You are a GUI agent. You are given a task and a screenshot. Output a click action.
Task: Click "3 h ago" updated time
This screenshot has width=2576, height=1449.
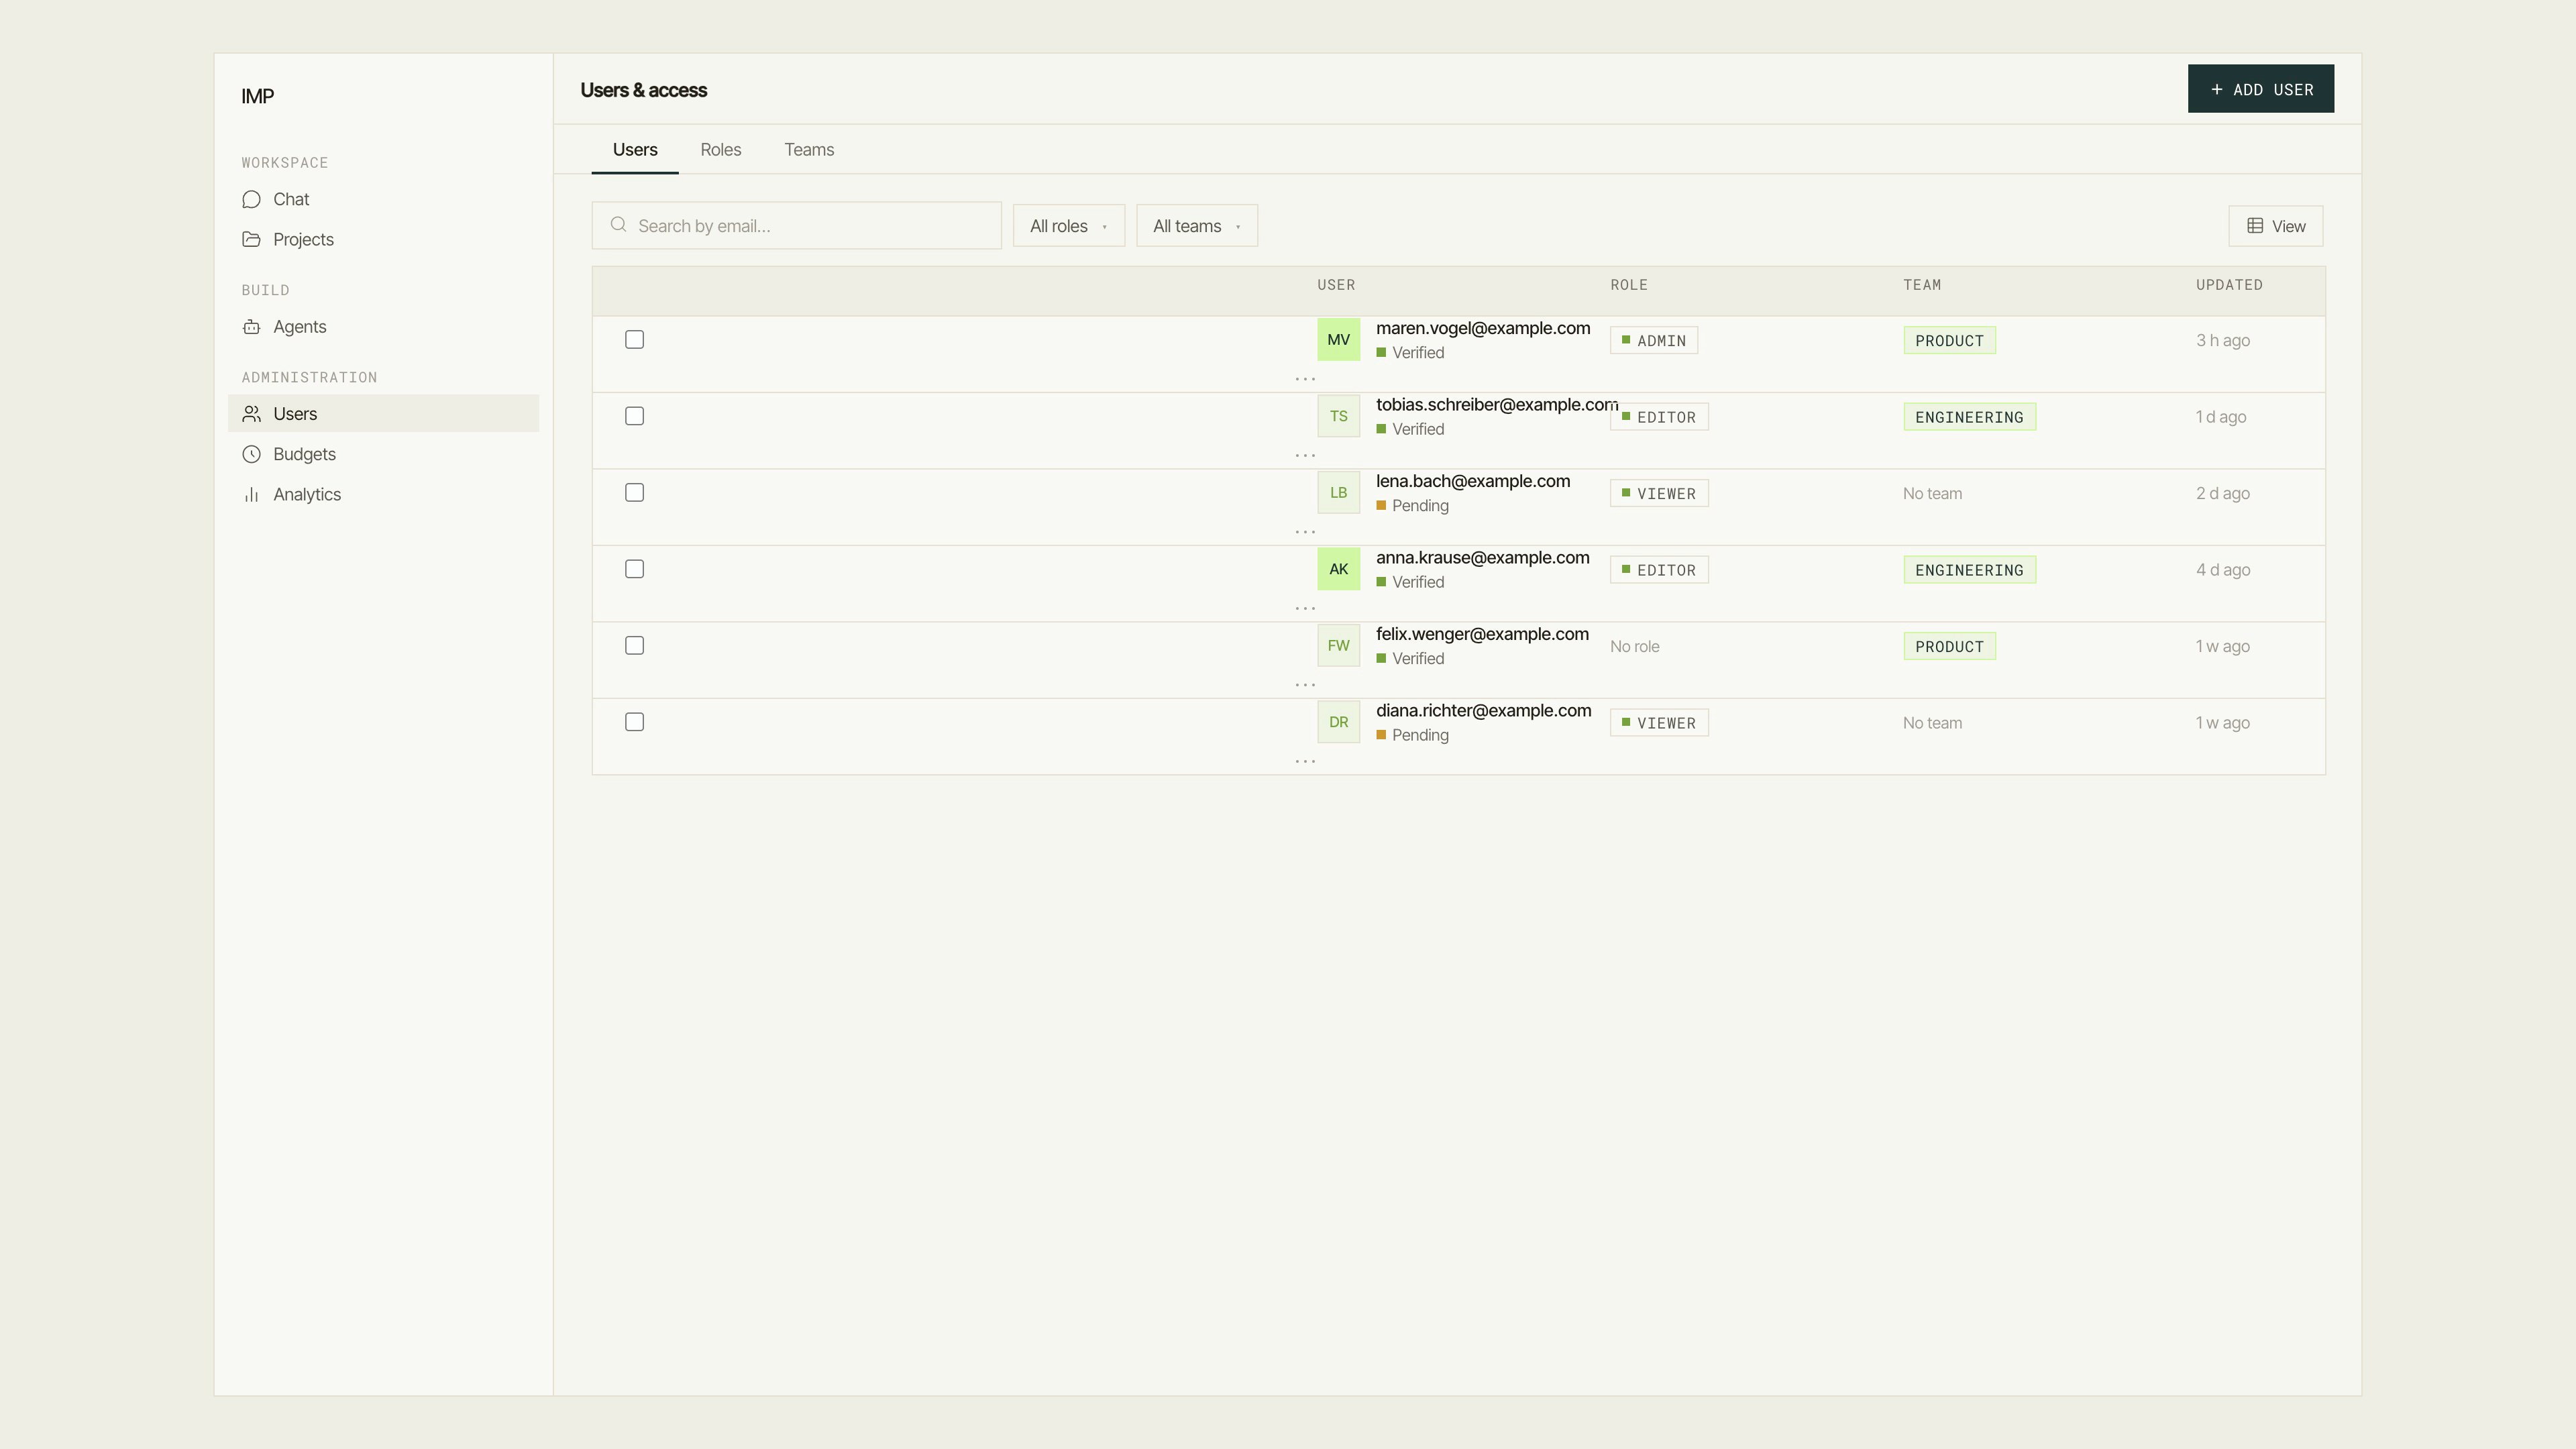2222,341
